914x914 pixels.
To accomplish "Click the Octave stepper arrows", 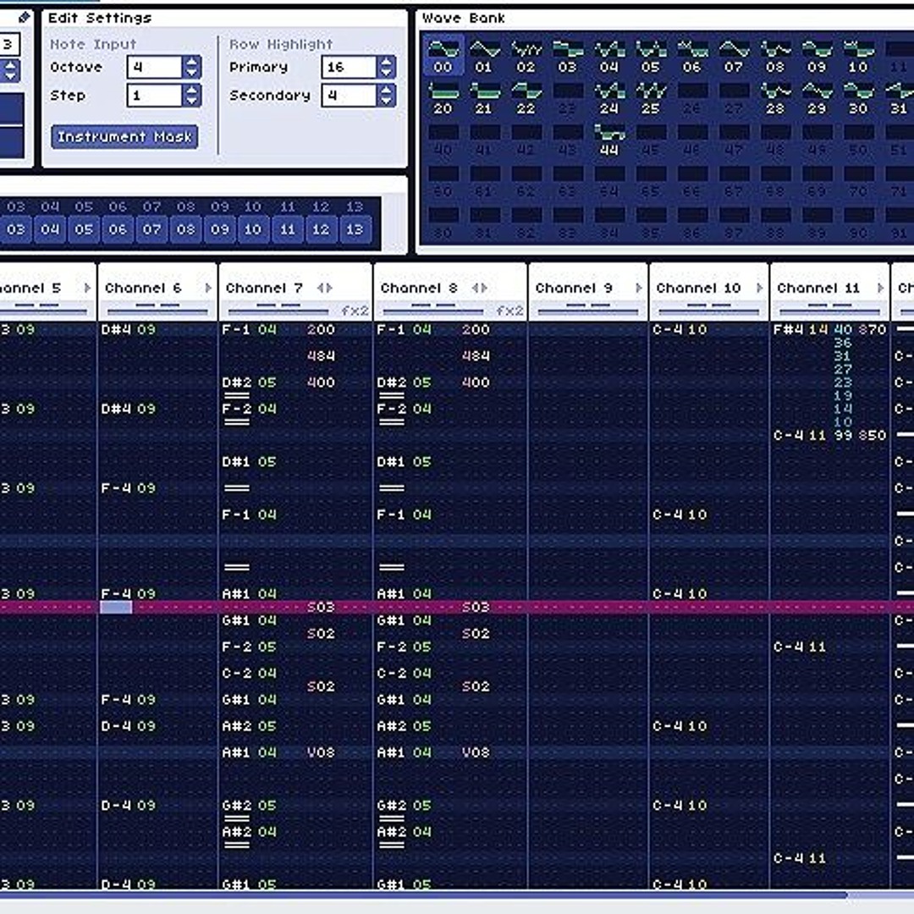I will pyautogui.click(x=192, y=67).
